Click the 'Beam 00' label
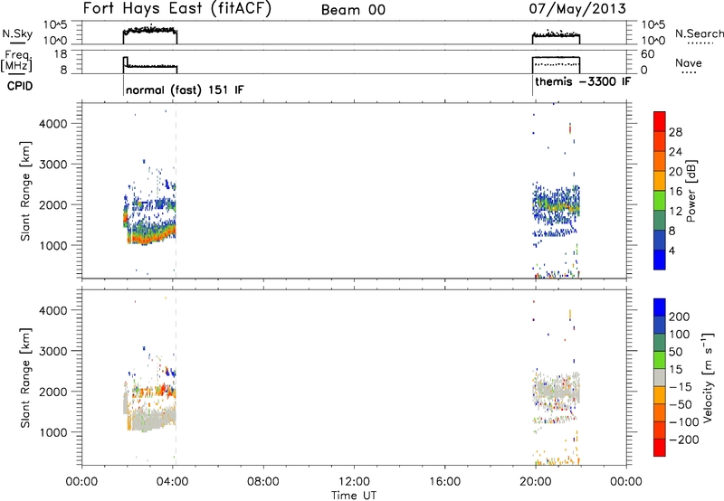This screenshot has height=501, width=724. pyautogui.click(x=353, y=10)
